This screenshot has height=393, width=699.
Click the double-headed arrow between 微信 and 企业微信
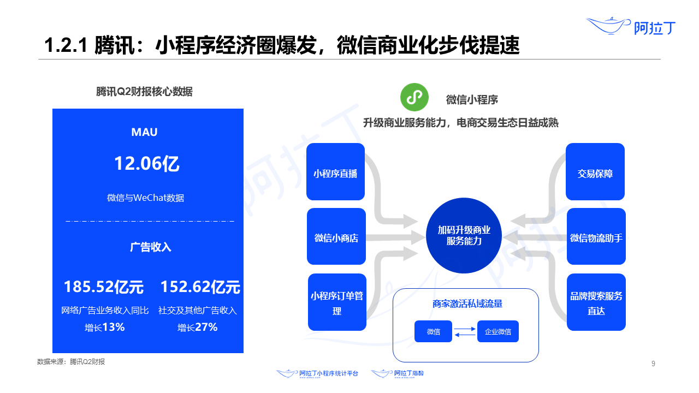pos(465,331)
